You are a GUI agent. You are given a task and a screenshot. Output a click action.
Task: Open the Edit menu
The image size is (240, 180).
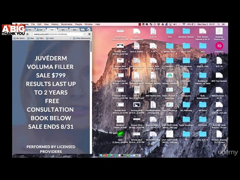[39, 24]
